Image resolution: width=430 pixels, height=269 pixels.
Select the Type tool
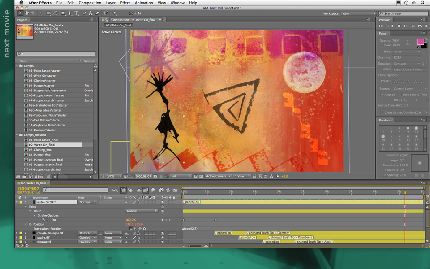[76, 13]
